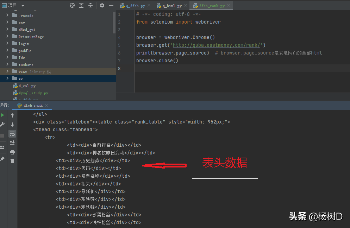Toggle the pin tab icon in run panel
Viewport: 350px width, 228px height.
click(2, 159)
